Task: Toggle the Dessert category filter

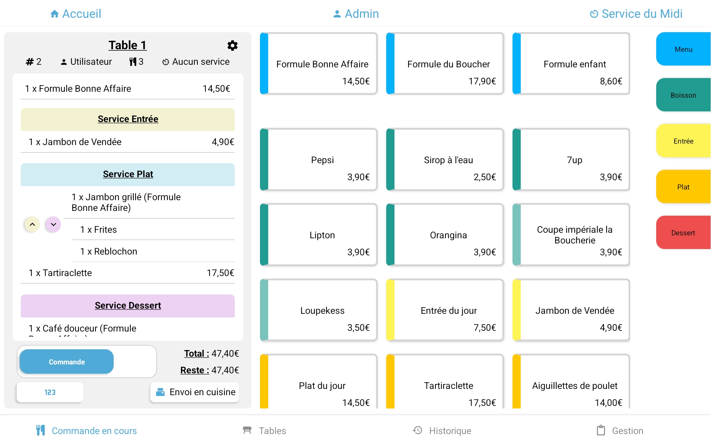Action: [x=684, y=232]
